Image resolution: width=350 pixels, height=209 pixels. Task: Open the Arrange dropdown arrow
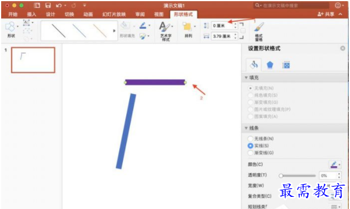click(x=195, y=27)
